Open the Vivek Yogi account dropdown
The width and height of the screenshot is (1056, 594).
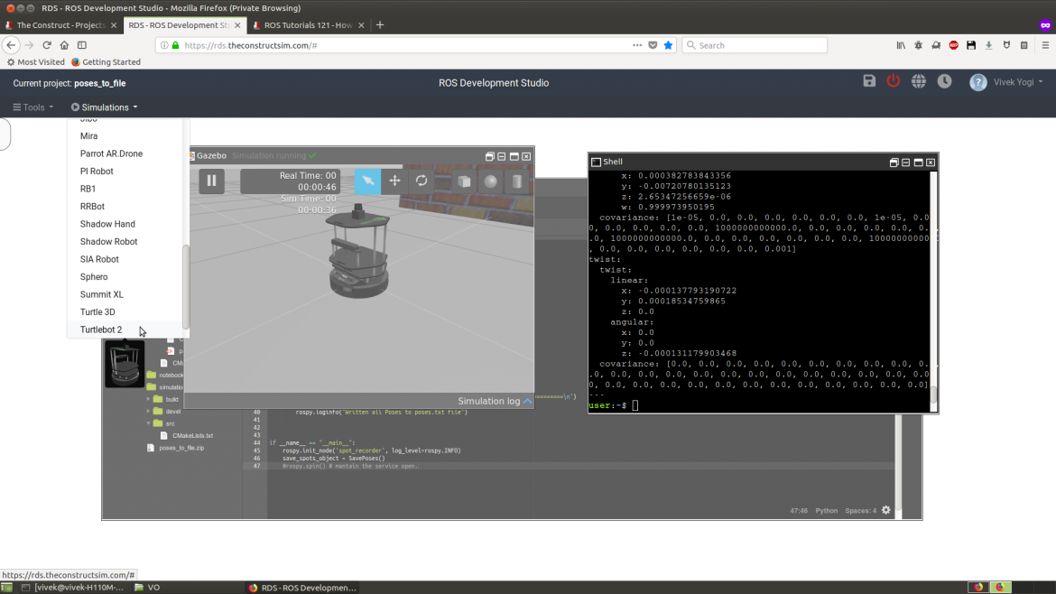tap(1018, 82)
